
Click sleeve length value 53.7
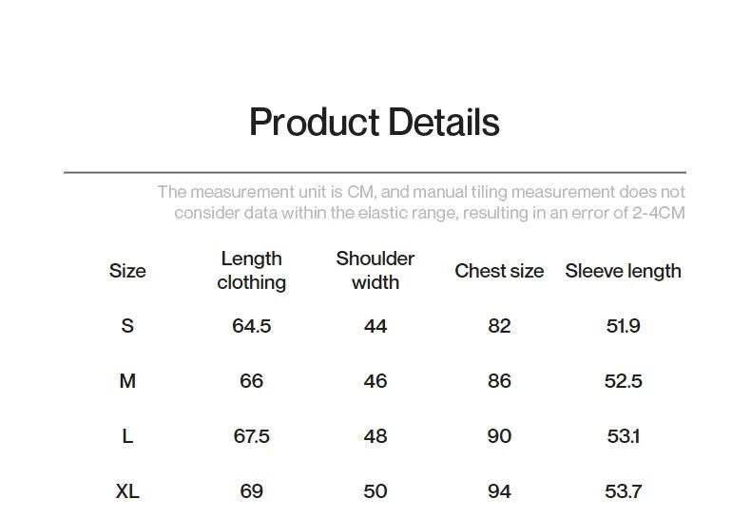click(x=623, y=491)
